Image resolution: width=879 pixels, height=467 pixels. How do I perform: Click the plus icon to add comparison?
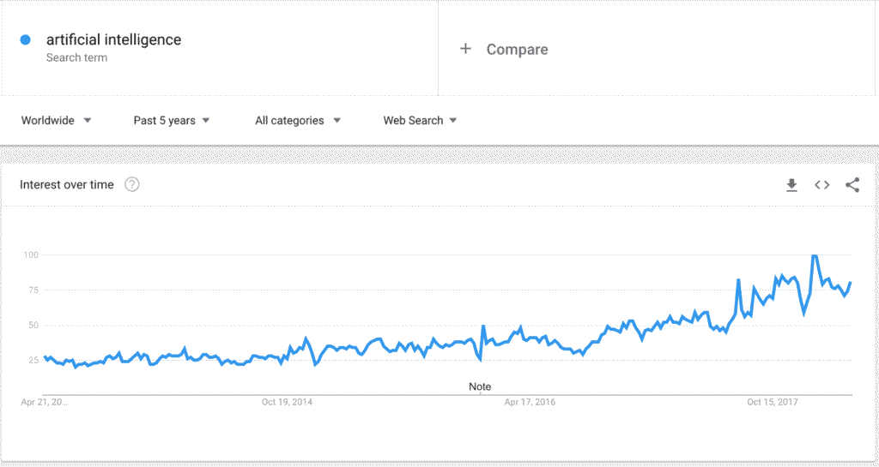pyautogui.click(x=465, y=50)
